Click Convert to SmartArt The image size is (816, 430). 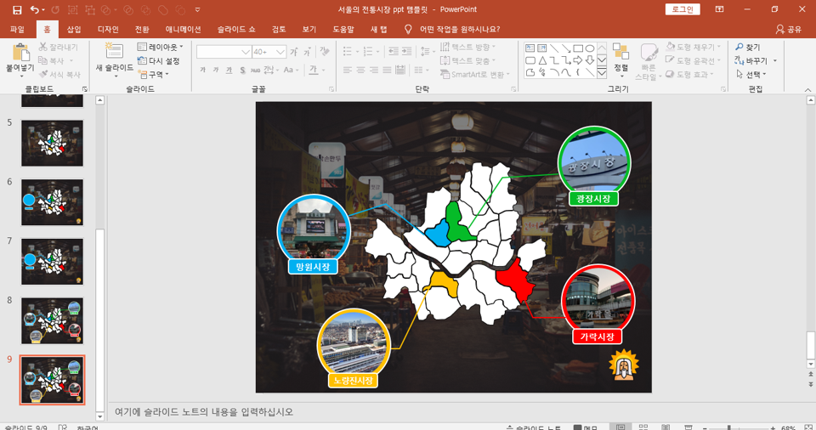[x=475, y=75]
